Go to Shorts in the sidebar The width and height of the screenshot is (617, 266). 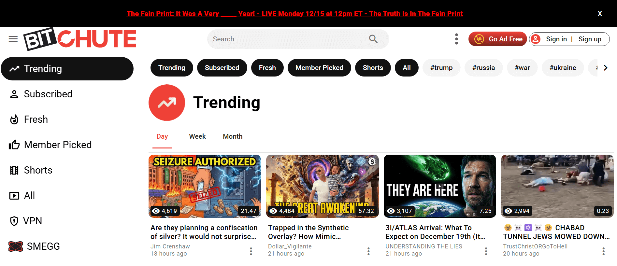point(38,170)
